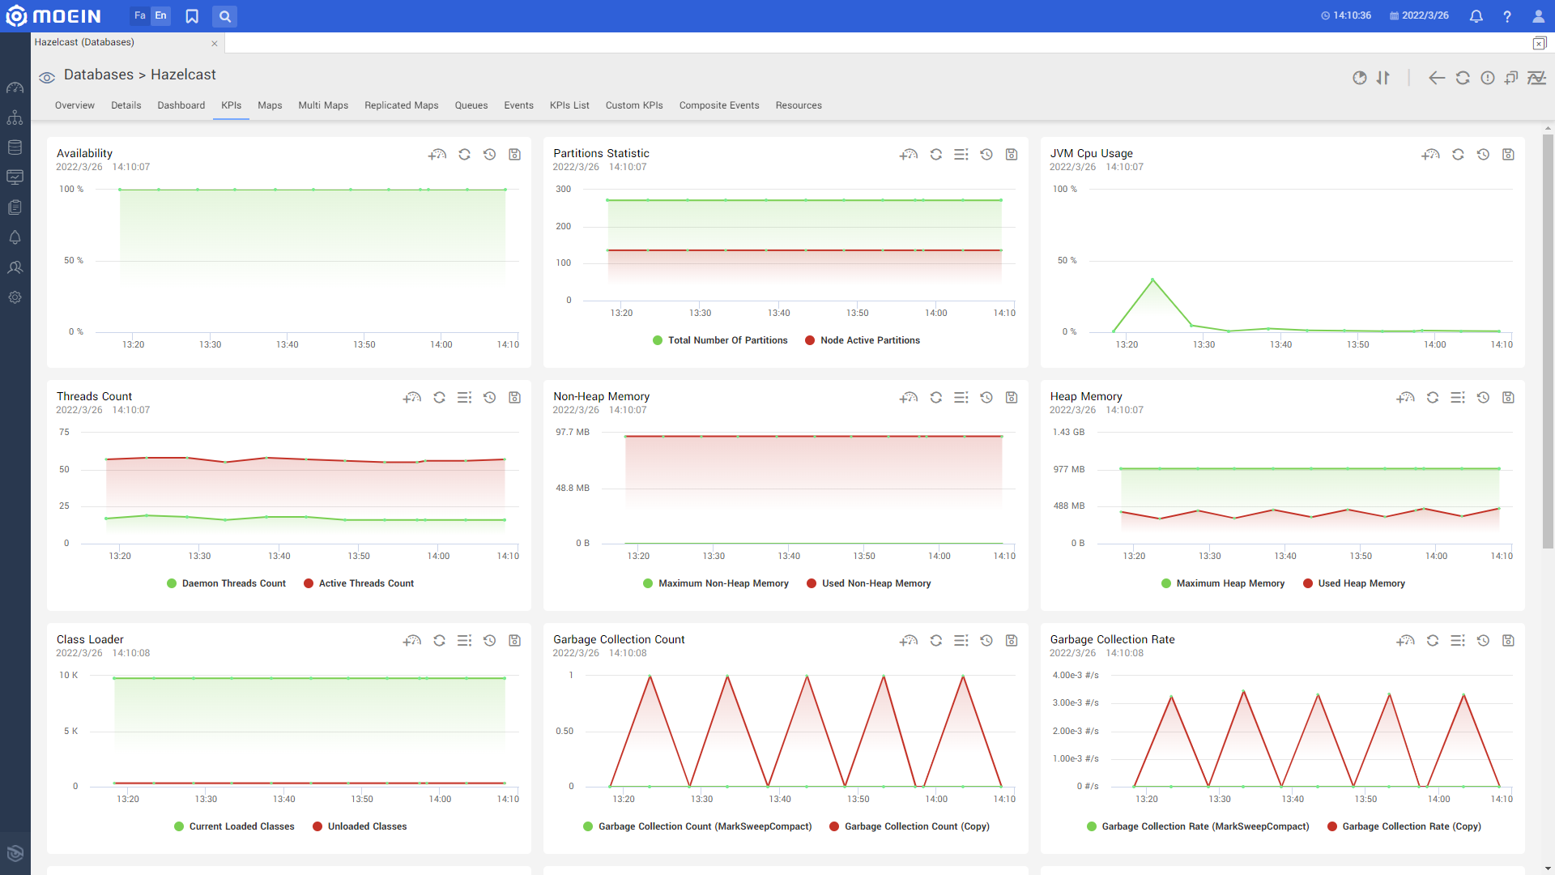1555x875 pixels.
Task: Open the users sidebar icon
Action: pos(15,267)
